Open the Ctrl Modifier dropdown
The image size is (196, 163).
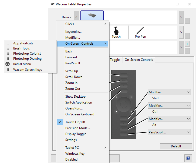[x=169, y=106]
